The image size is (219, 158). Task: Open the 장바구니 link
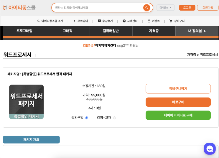click(179, 21)
